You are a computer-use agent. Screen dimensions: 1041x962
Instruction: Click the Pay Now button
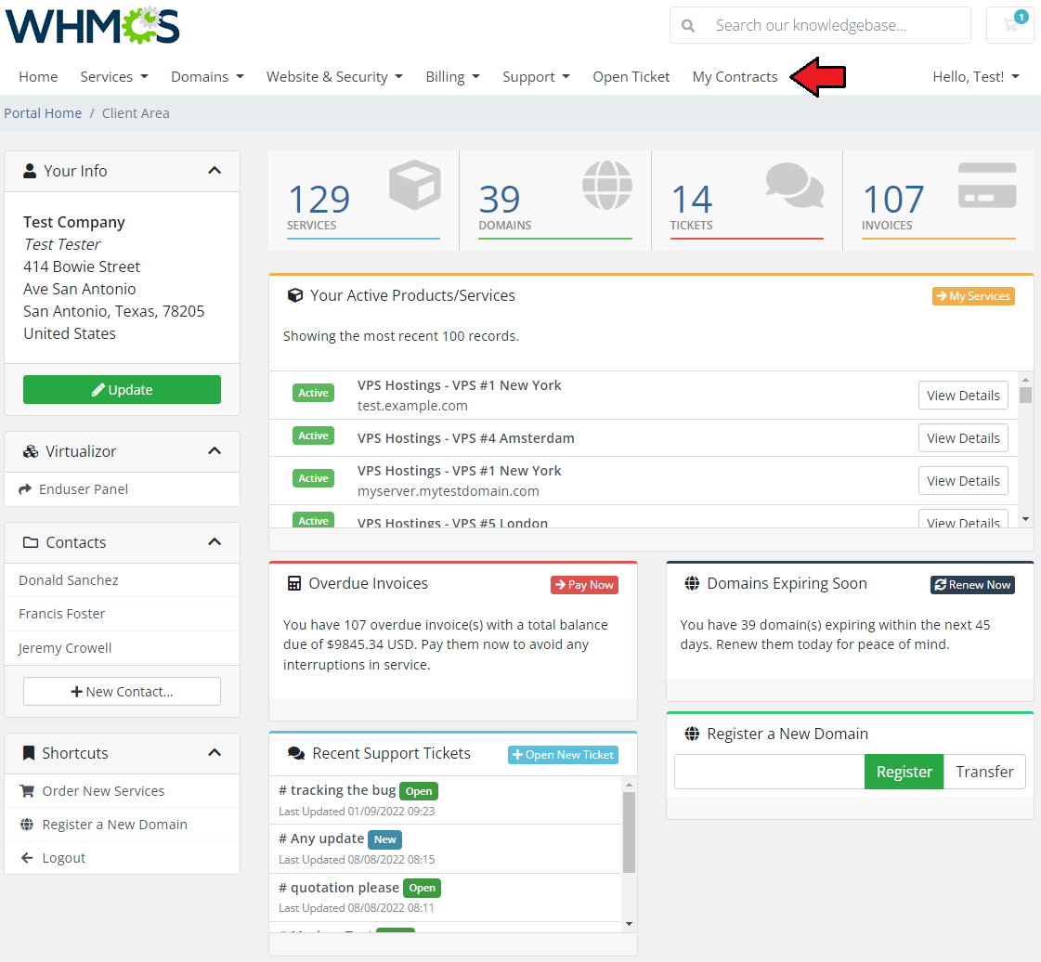584,585
